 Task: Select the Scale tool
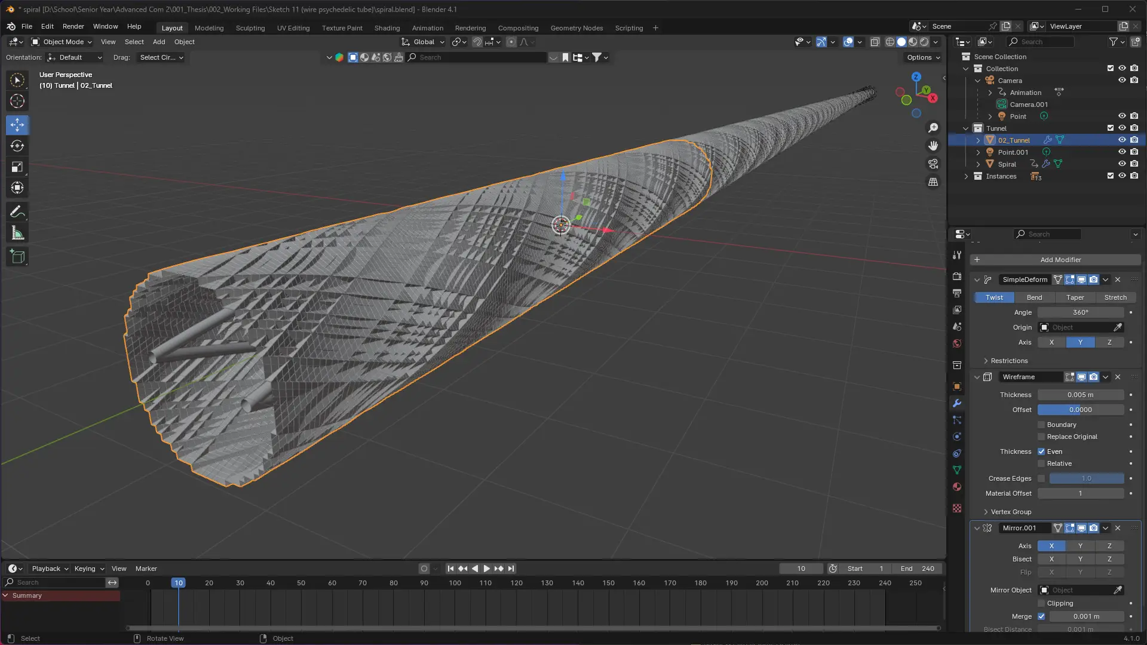tap(17, 167)
